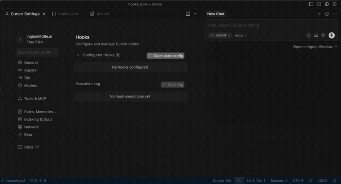Click Launchpad in status bar

13,180
